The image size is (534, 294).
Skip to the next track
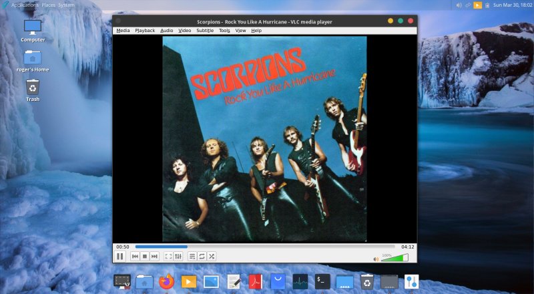tap(154, 257)
